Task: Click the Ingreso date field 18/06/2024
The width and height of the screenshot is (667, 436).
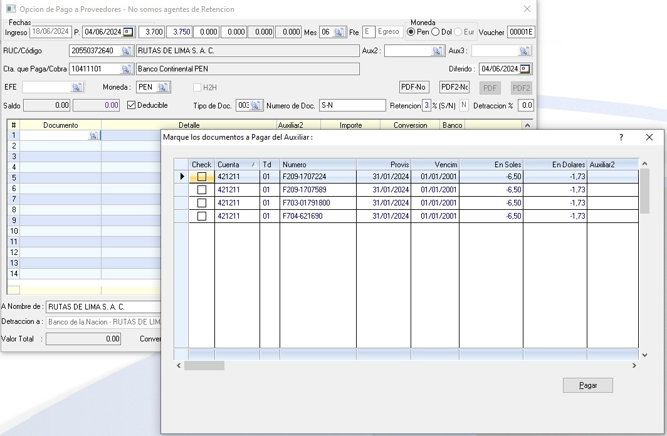Action: click(51, 31)
